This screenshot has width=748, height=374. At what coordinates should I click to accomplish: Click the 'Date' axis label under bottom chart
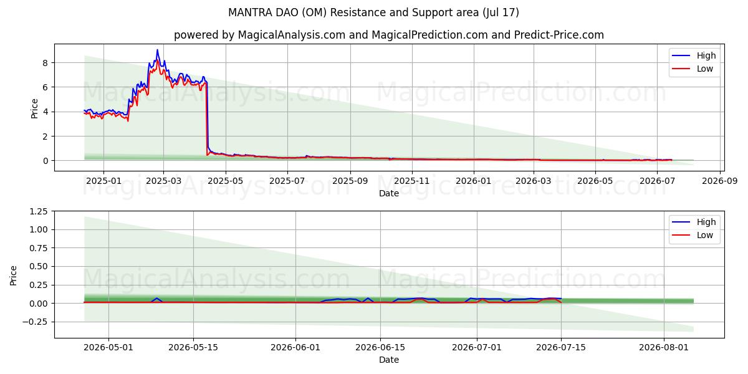tap(389, 360)
